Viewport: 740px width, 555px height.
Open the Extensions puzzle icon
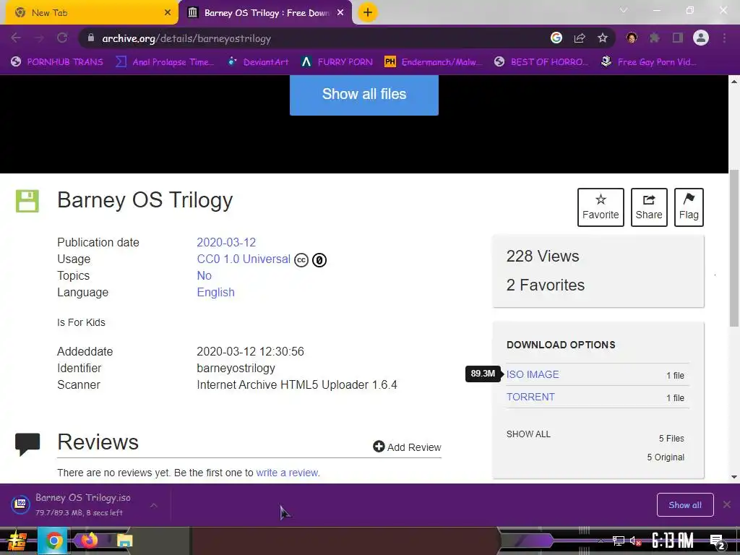pyautogui.click(x=655, y=38)
